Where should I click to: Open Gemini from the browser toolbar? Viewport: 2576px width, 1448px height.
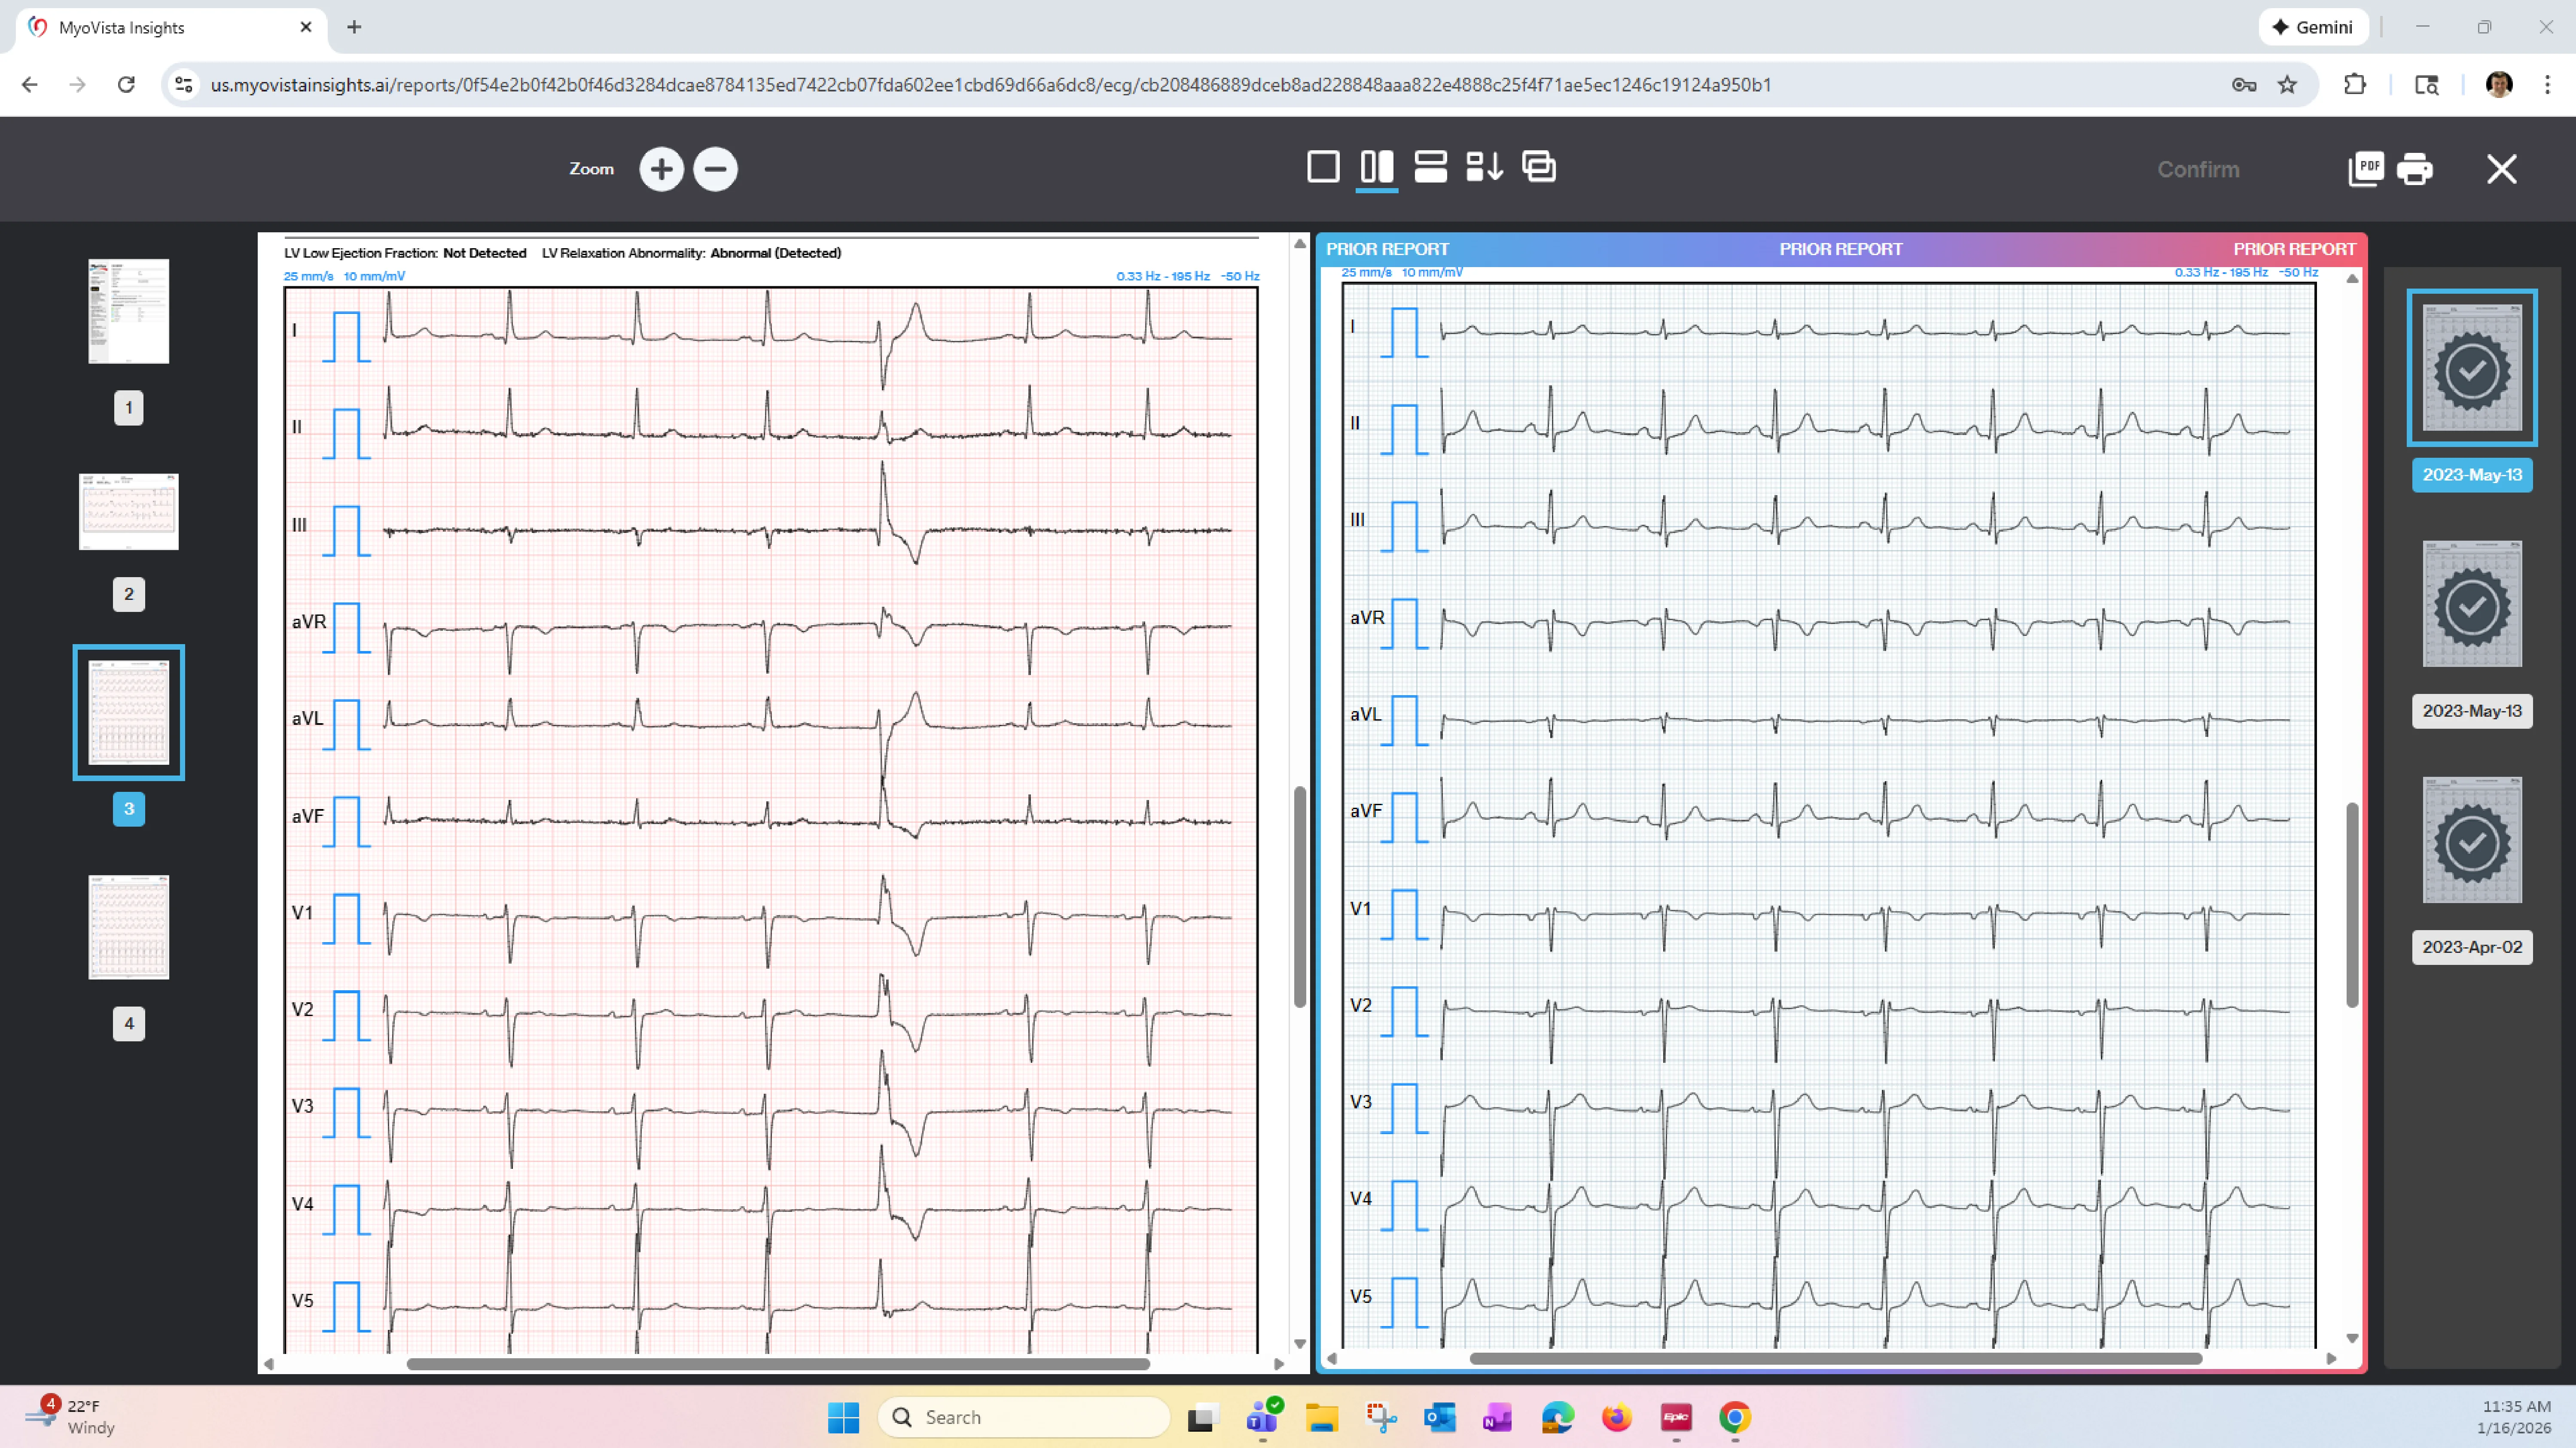click(x=2313, y=27)
